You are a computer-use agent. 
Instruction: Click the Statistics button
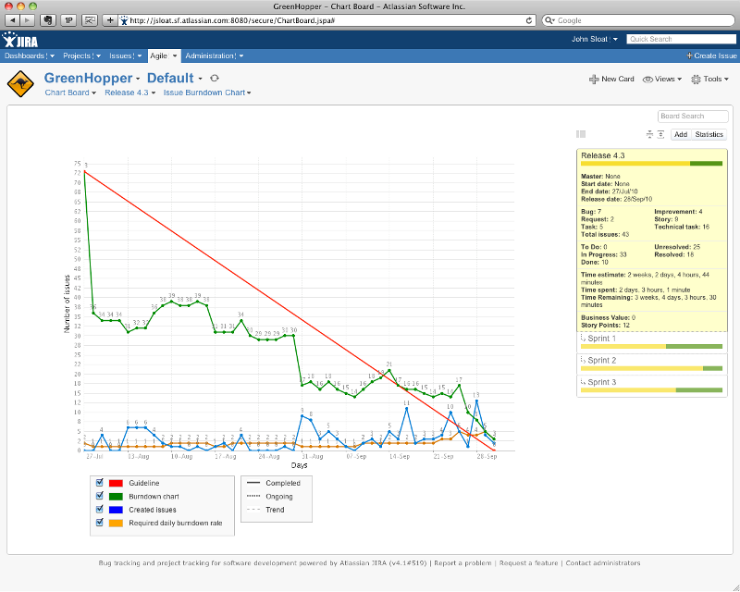[x=709, y=135]
